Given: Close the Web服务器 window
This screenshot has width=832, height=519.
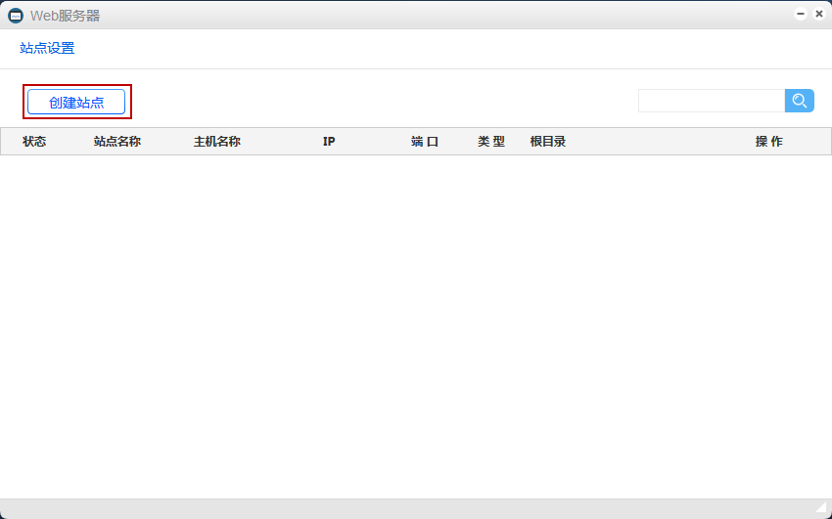Looking at the screenshot, I should (818, 15).
